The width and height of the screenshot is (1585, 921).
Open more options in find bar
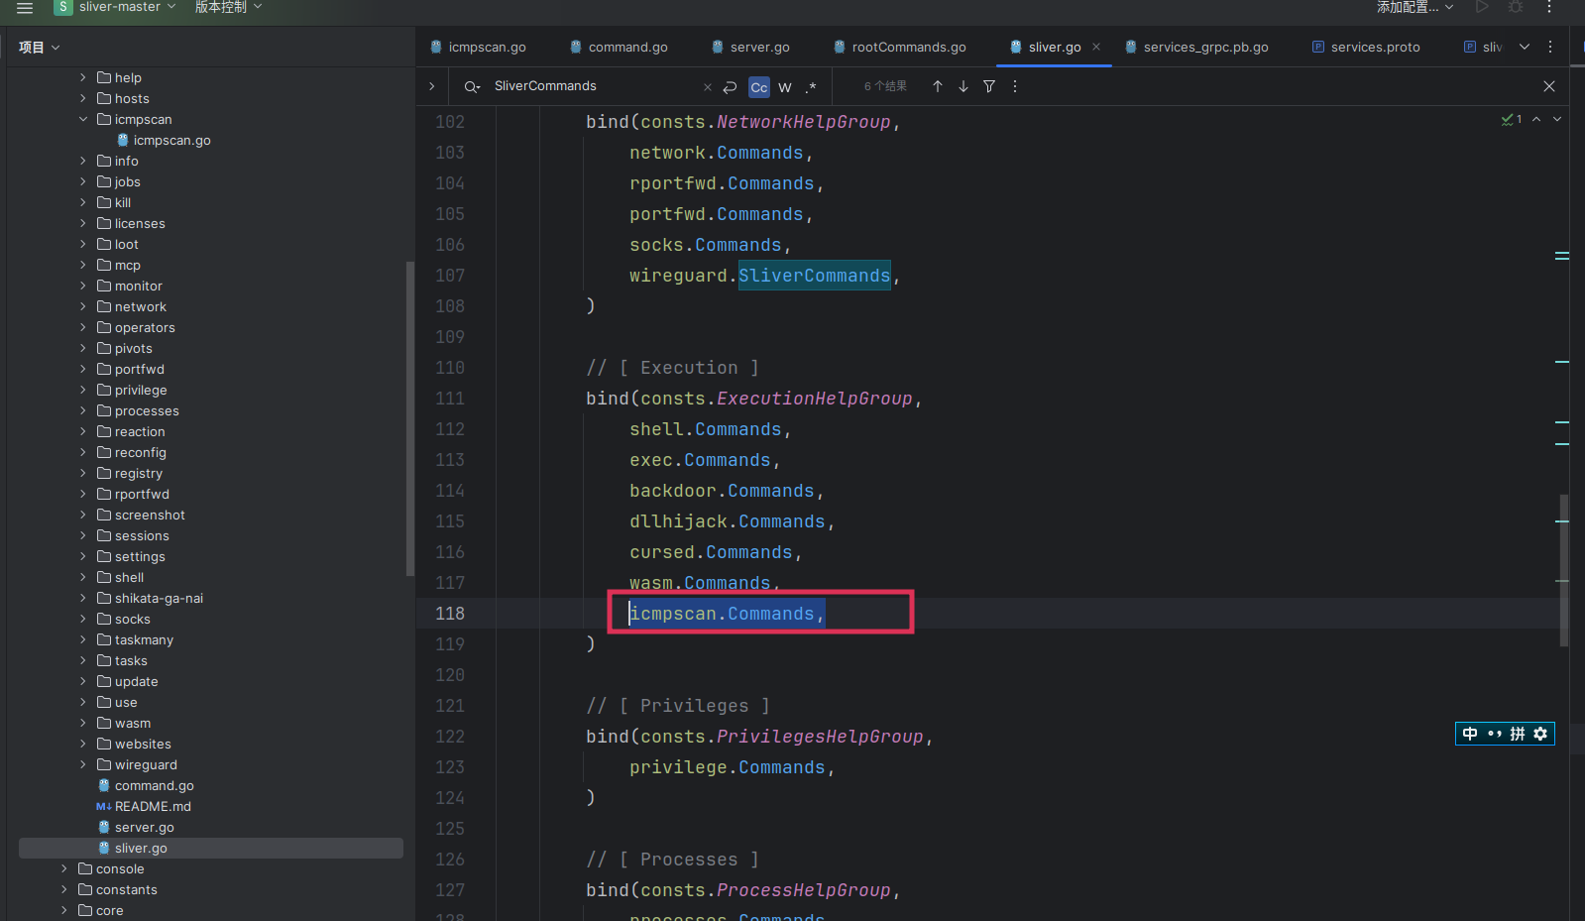(1014, 86)
